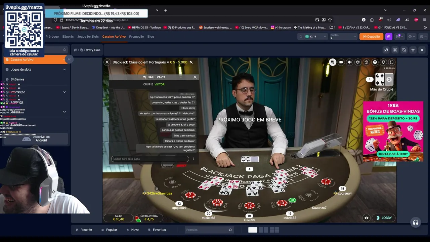This screenshot has height=242, width=430.
Task: Add game to favorites with star icon
Action: tap(413, 50)
